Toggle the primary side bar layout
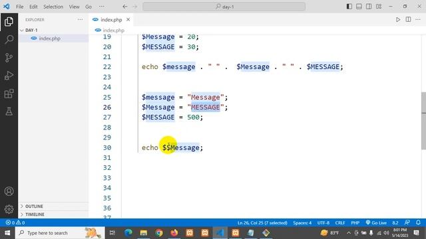Screen dimensions: 426x239 pos(349,7)
